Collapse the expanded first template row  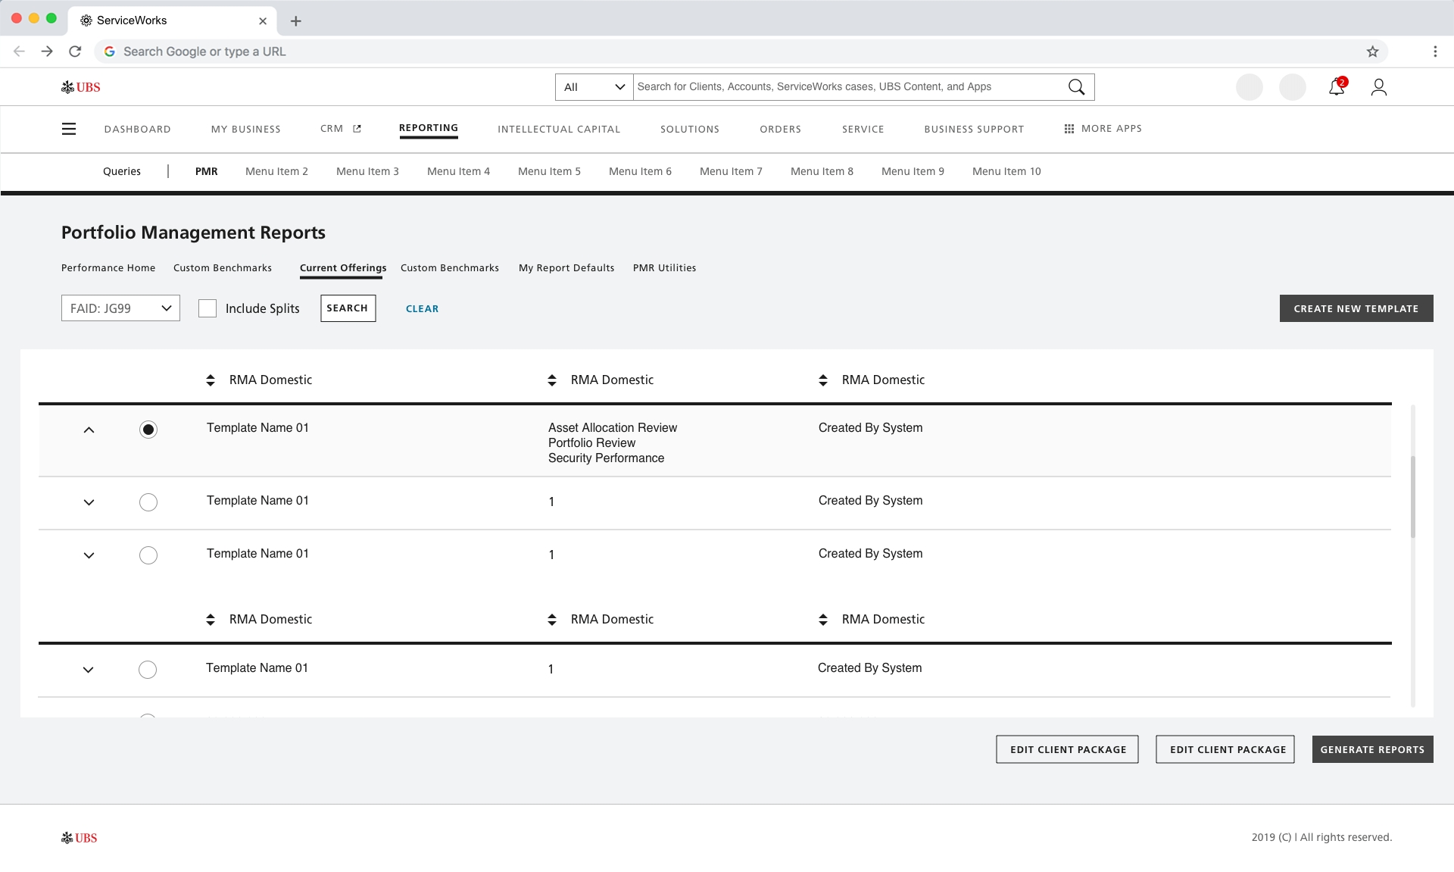89,430
